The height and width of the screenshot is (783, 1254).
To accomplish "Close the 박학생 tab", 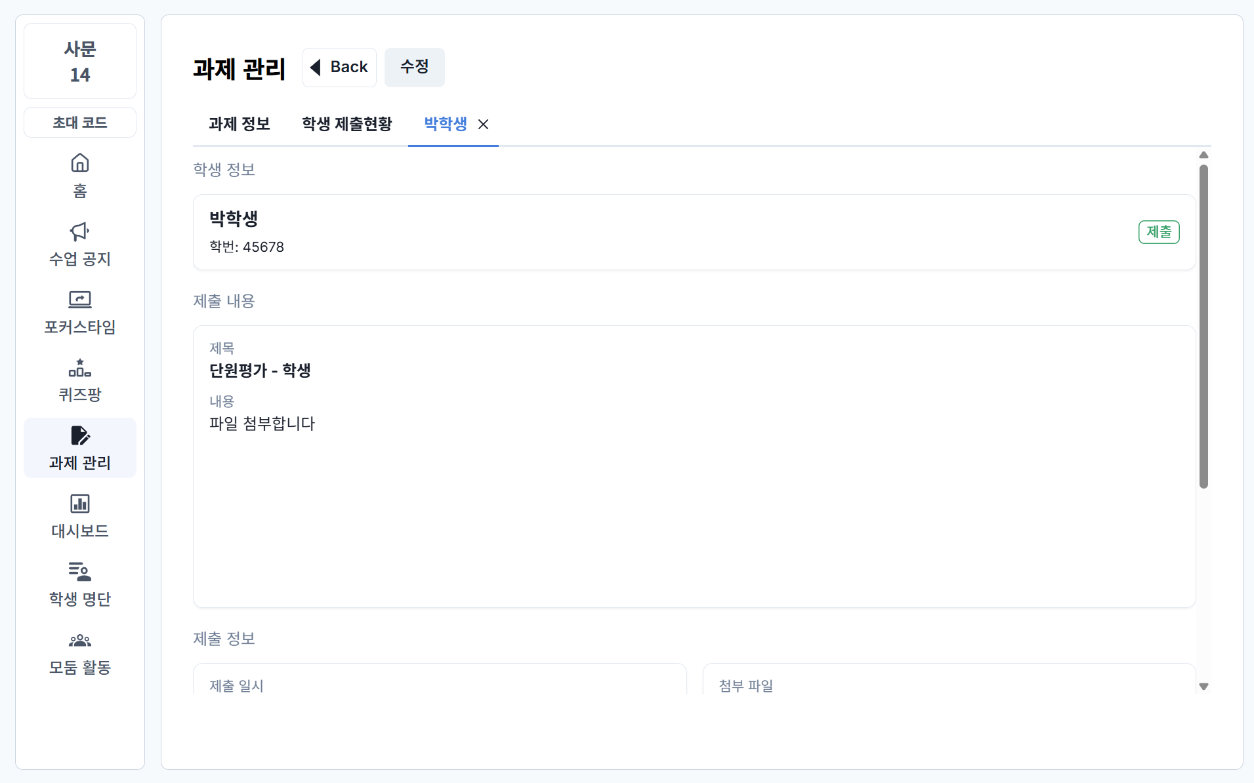I will coord(484,124).
